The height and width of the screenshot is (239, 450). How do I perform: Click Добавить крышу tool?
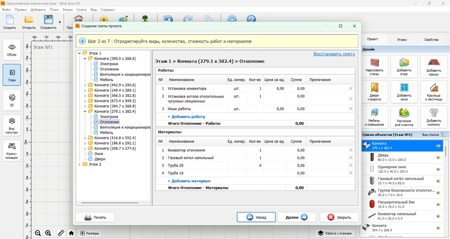(x=433, y=66)
